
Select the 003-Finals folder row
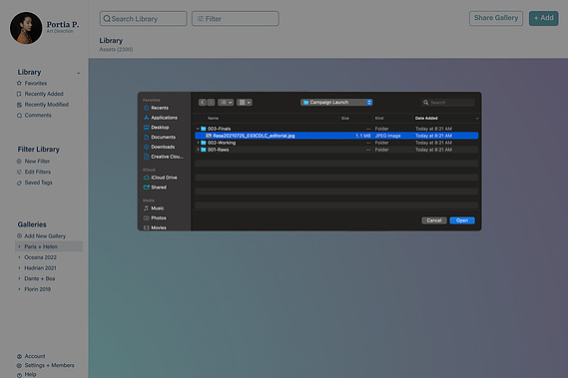(336, 129)
